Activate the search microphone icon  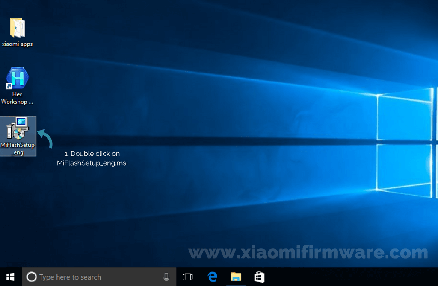point(166,277)
